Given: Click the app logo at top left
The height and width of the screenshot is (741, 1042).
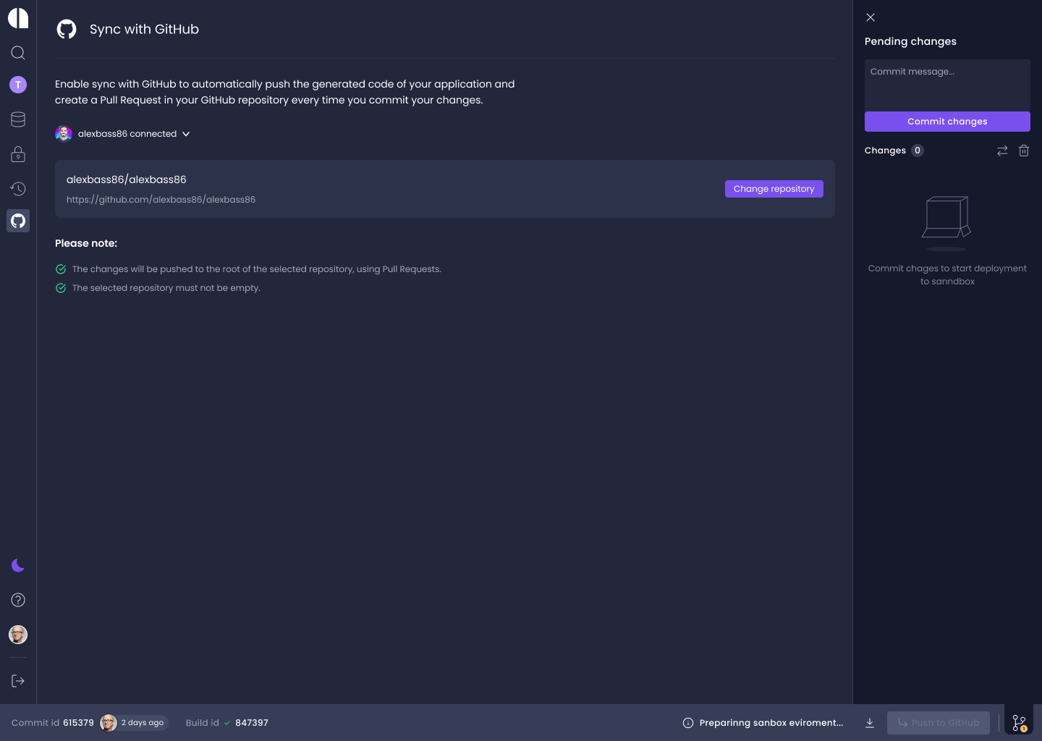Looking at the screenshot, I should 17,18.
